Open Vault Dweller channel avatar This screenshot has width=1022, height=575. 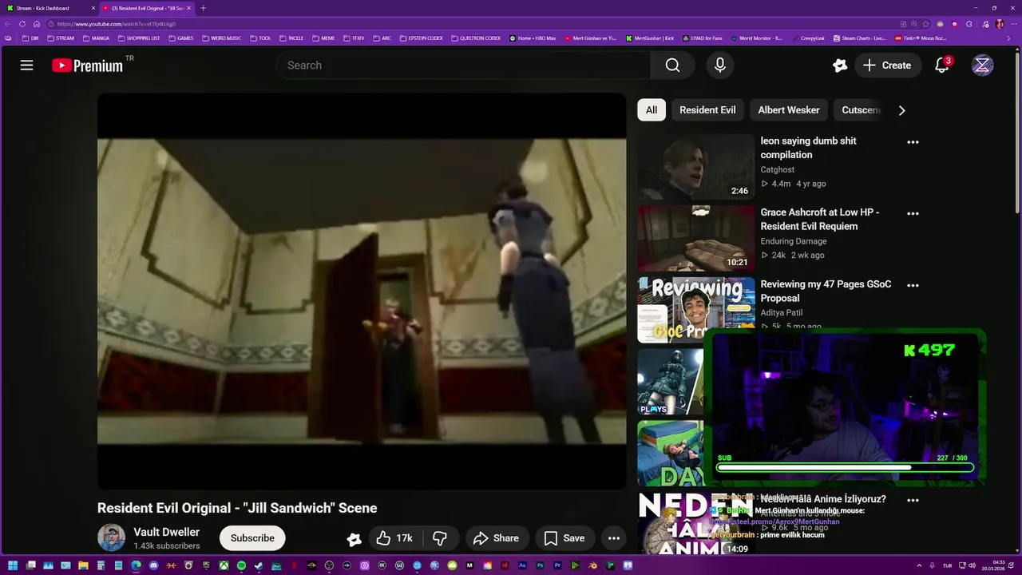111,538
